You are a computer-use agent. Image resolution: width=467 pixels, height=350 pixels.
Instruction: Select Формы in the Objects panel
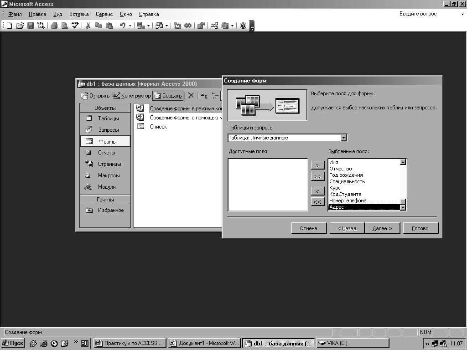tap(105, 141)
